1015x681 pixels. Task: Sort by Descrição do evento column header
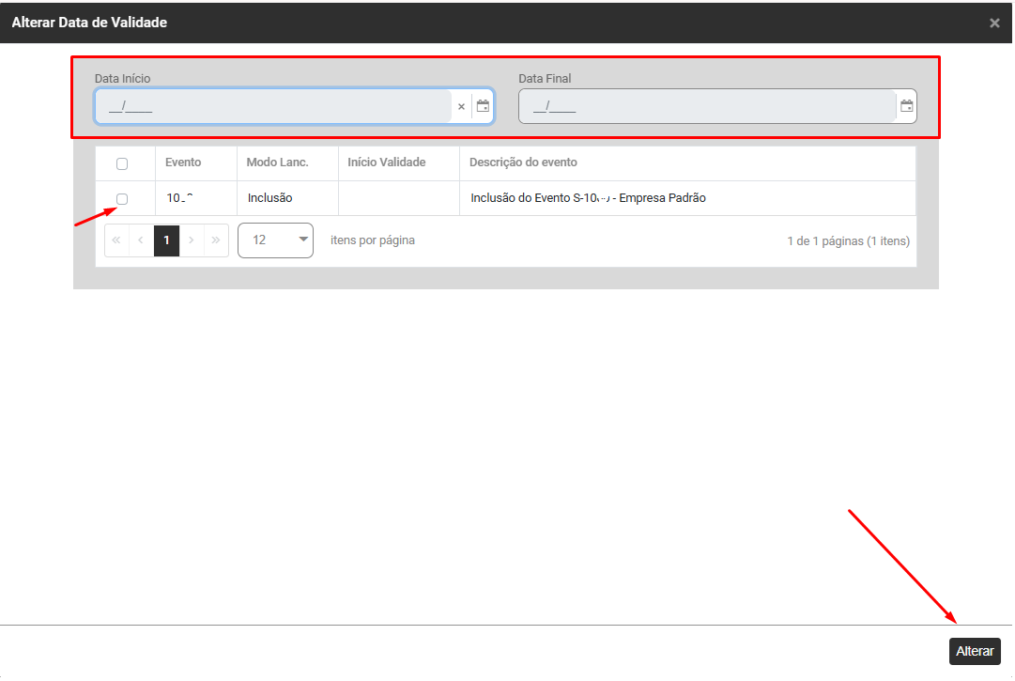pos(523,163)
